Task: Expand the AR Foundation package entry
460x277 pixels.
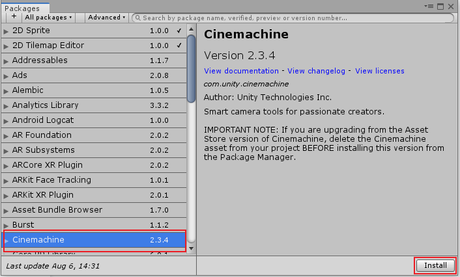Action: tap(7, 135)
